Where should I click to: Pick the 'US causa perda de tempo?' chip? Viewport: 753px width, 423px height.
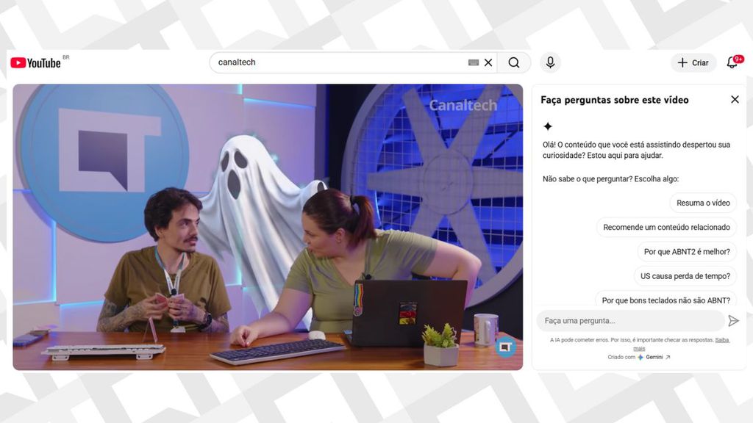[x=685, y=276]
